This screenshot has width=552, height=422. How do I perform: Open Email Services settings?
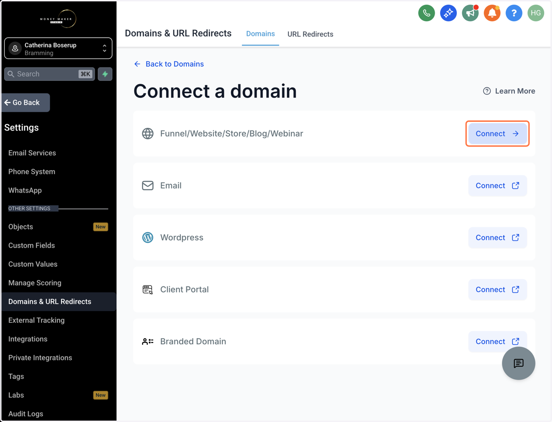(x=32, y=153)
